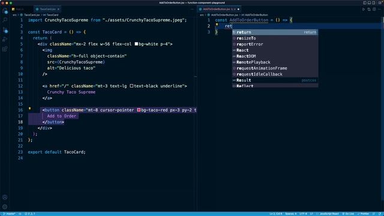Click 'Add to Order' text on line 17
The width and height of the screenshot is (384, 216).
(x=61, y=116)
